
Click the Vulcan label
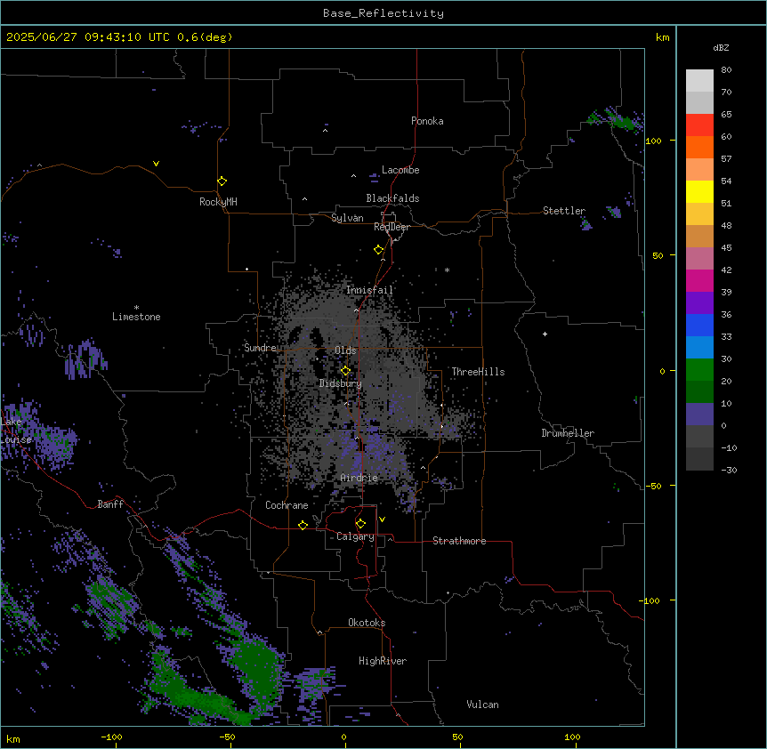tap(483, 705)
